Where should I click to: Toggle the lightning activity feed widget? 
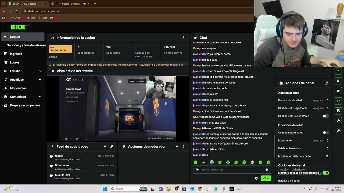(x=338, y=71)
